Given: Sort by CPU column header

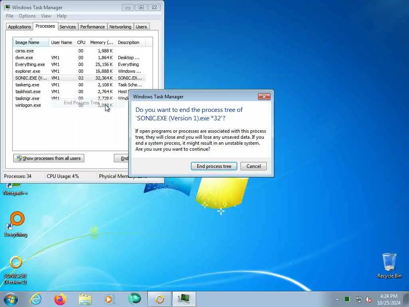Looking at the screenshot, I should pyautogui.click(x=81, y=42).
